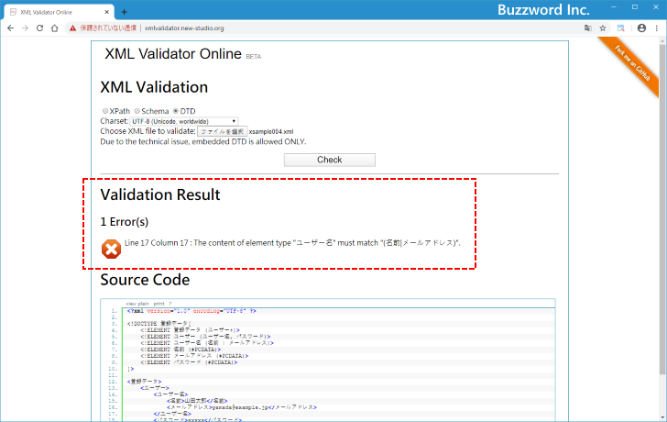The width and height of the screenshot is (667, 422).
Task: Open the Chrome three-dot menu
Action: 656,28
